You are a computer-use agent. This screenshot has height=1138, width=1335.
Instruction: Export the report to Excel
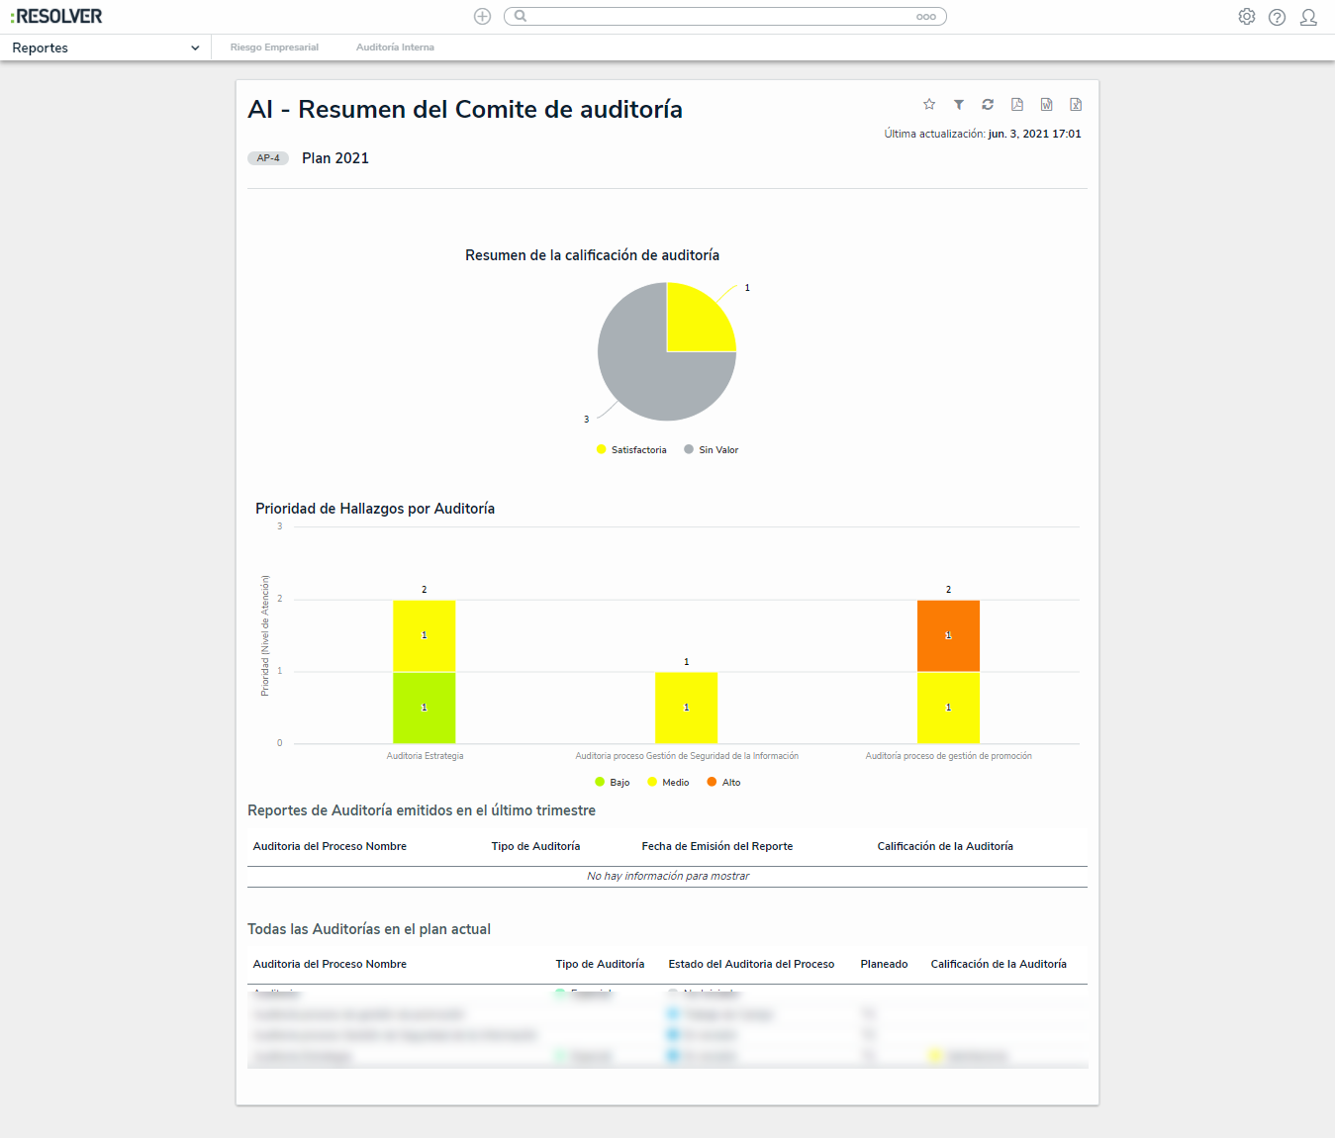pos(1076,105)
